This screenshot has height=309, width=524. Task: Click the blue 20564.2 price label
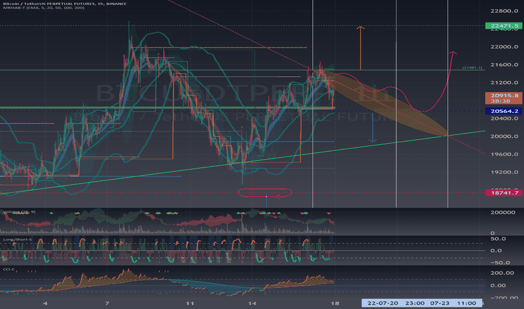pyautogui.click(x=504, y=111)
